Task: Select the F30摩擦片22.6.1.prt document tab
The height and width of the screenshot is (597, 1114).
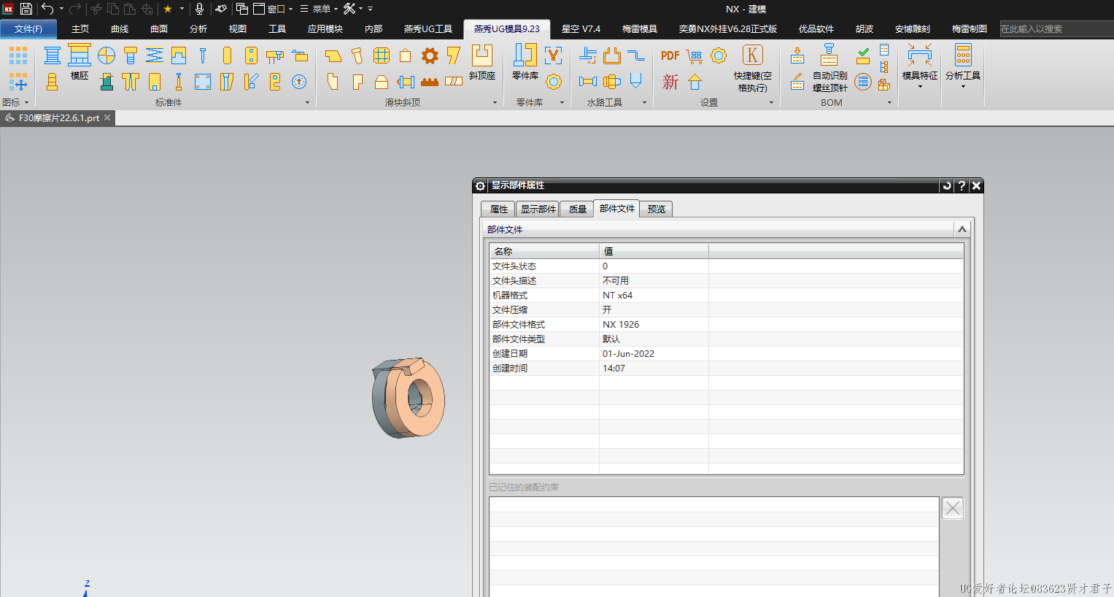Action: pyautogui.click(x=58, y=118)
